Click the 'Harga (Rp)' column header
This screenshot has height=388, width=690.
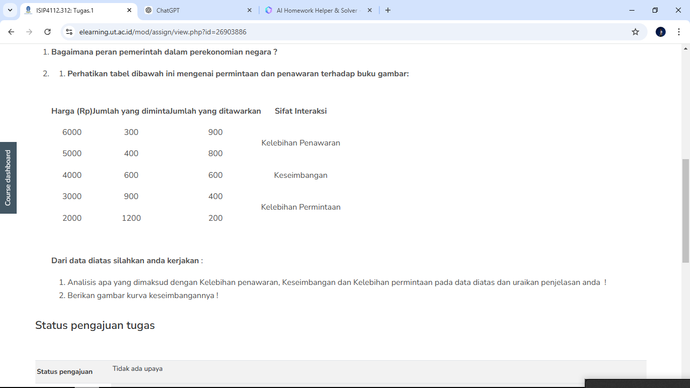[72, 111]
